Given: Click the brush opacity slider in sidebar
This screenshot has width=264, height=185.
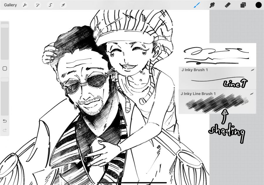Looking at the screenshot, I should click(x=5, y=97).
